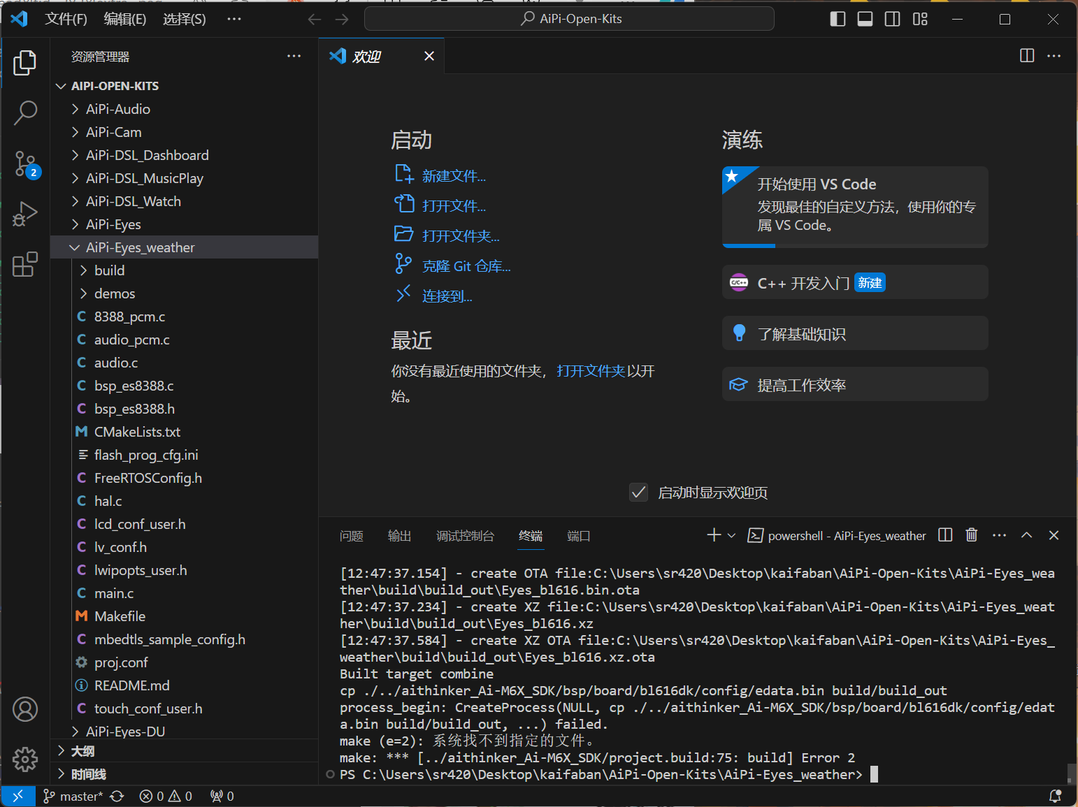The height and width of the screenshot is (807, 1078).
Task: Open the Extensions view icon
Action: pyautogui.click(x=25, y=264)
